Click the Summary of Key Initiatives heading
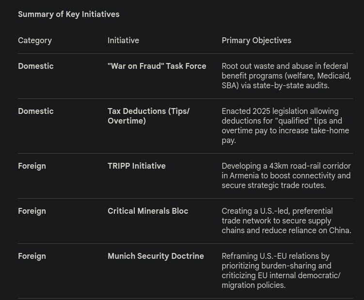This screenshot has width=364, height=300. [x=69, y=15]
